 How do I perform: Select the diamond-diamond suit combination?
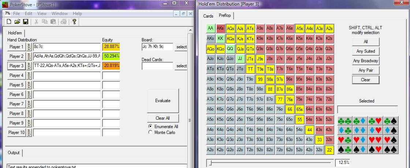coord(360,130)
